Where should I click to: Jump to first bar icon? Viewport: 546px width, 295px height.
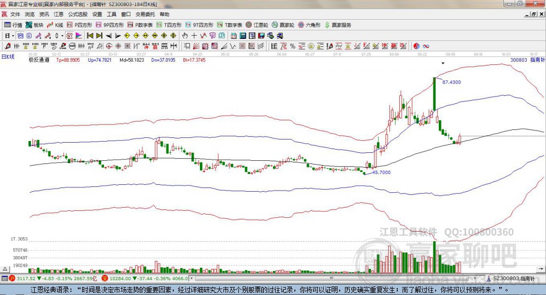click(x=90, y=36)
